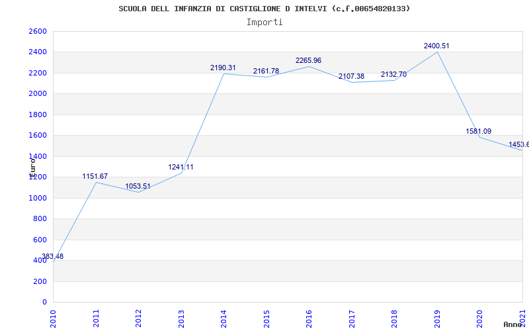Click the 1053.51 data label

pyautogui.click(x=138, y=187)
